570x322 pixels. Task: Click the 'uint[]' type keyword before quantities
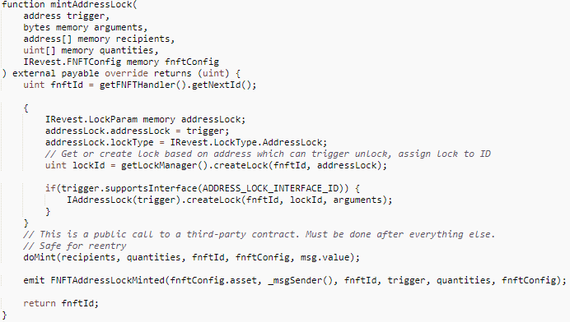(40, 50)
